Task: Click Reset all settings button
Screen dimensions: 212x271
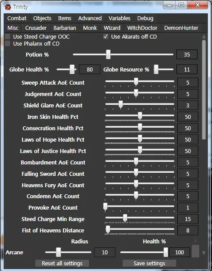Action: click(x=62, y=263)
